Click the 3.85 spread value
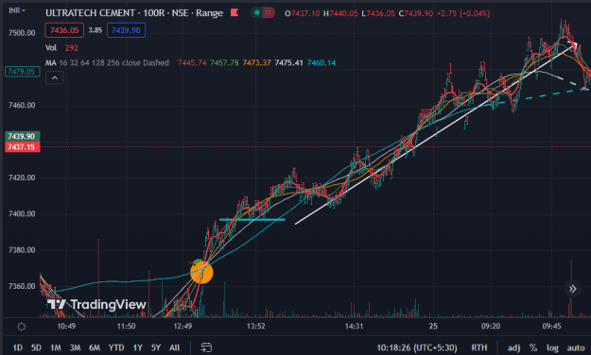Screen dimensions: 591x355 point(95,30)
